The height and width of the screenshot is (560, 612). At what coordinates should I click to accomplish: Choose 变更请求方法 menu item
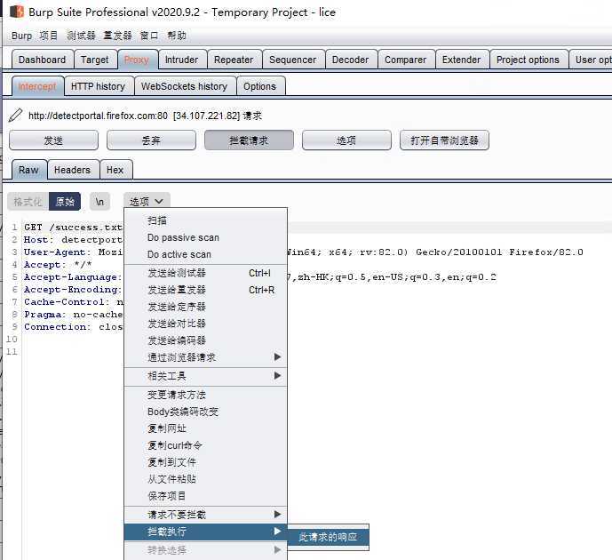[x=206, y=395]
